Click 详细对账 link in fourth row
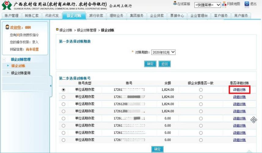 pos(239,111)
